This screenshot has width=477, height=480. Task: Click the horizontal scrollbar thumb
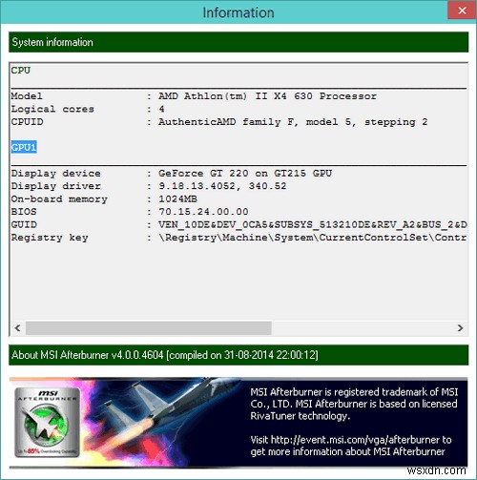pyautogui.click(x=149, y=327)
